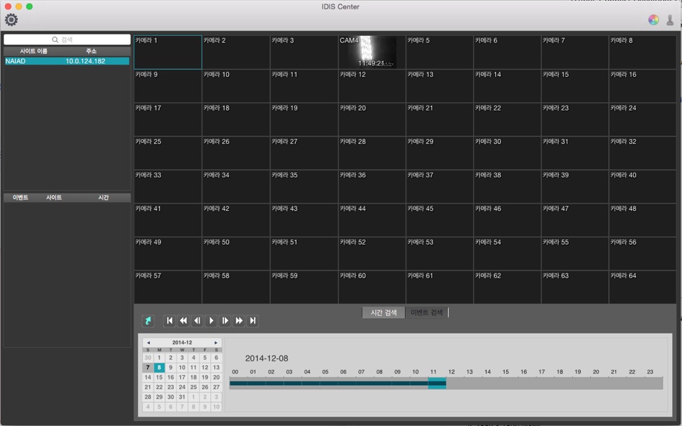Click the 2014-12 calendar month label

[x=182, y=343]
